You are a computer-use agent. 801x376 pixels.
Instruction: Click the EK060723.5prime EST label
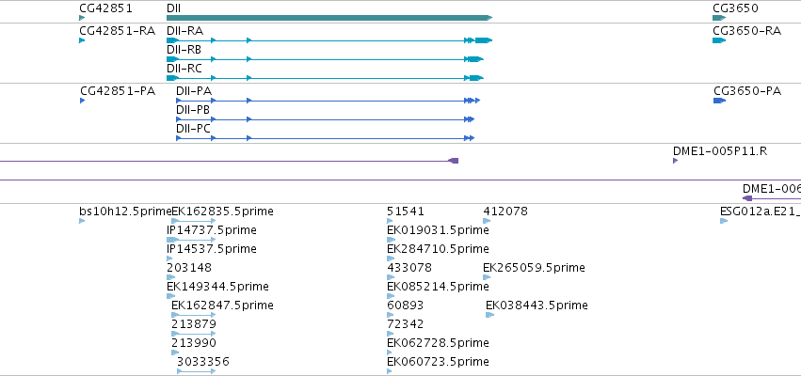(438, 362)
